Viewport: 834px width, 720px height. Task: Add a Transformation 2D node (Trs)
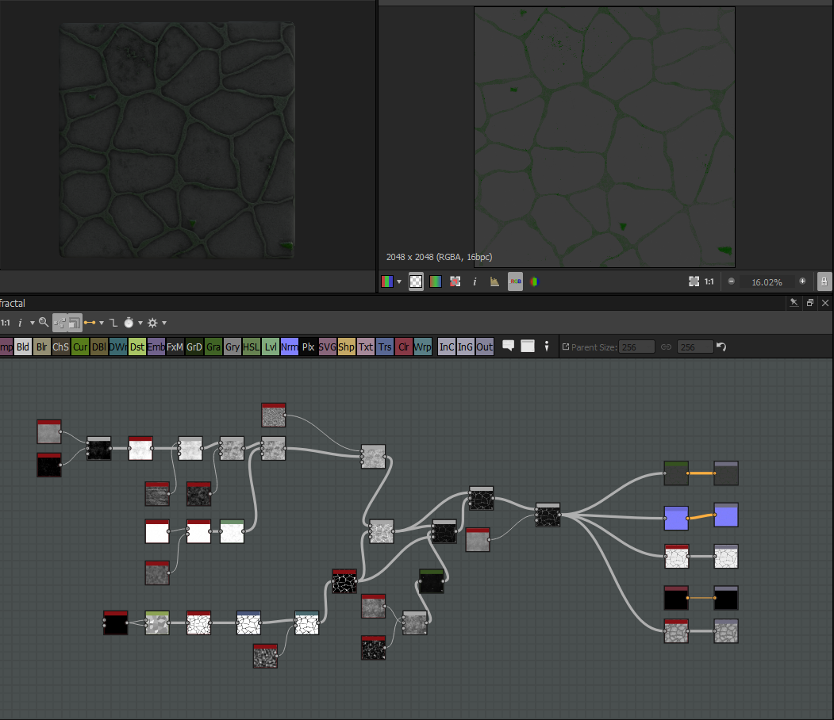[x=385, y=347]
